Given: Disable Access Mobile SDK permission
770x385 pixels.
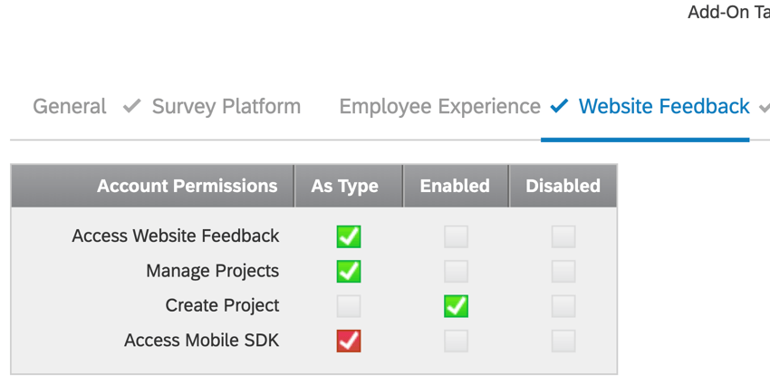Looking at the screenshot, I should (x=563, y=341).
